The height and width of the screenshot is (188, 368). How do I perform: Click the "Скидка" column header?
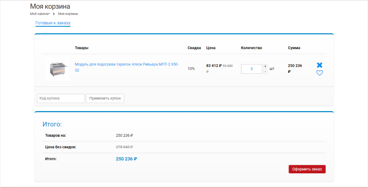coord(194,48)
